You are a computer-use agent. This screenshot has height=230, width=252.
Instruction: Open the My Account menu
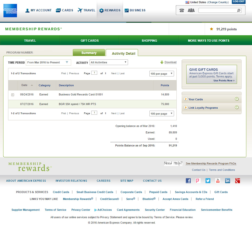[x=38, y=10]
